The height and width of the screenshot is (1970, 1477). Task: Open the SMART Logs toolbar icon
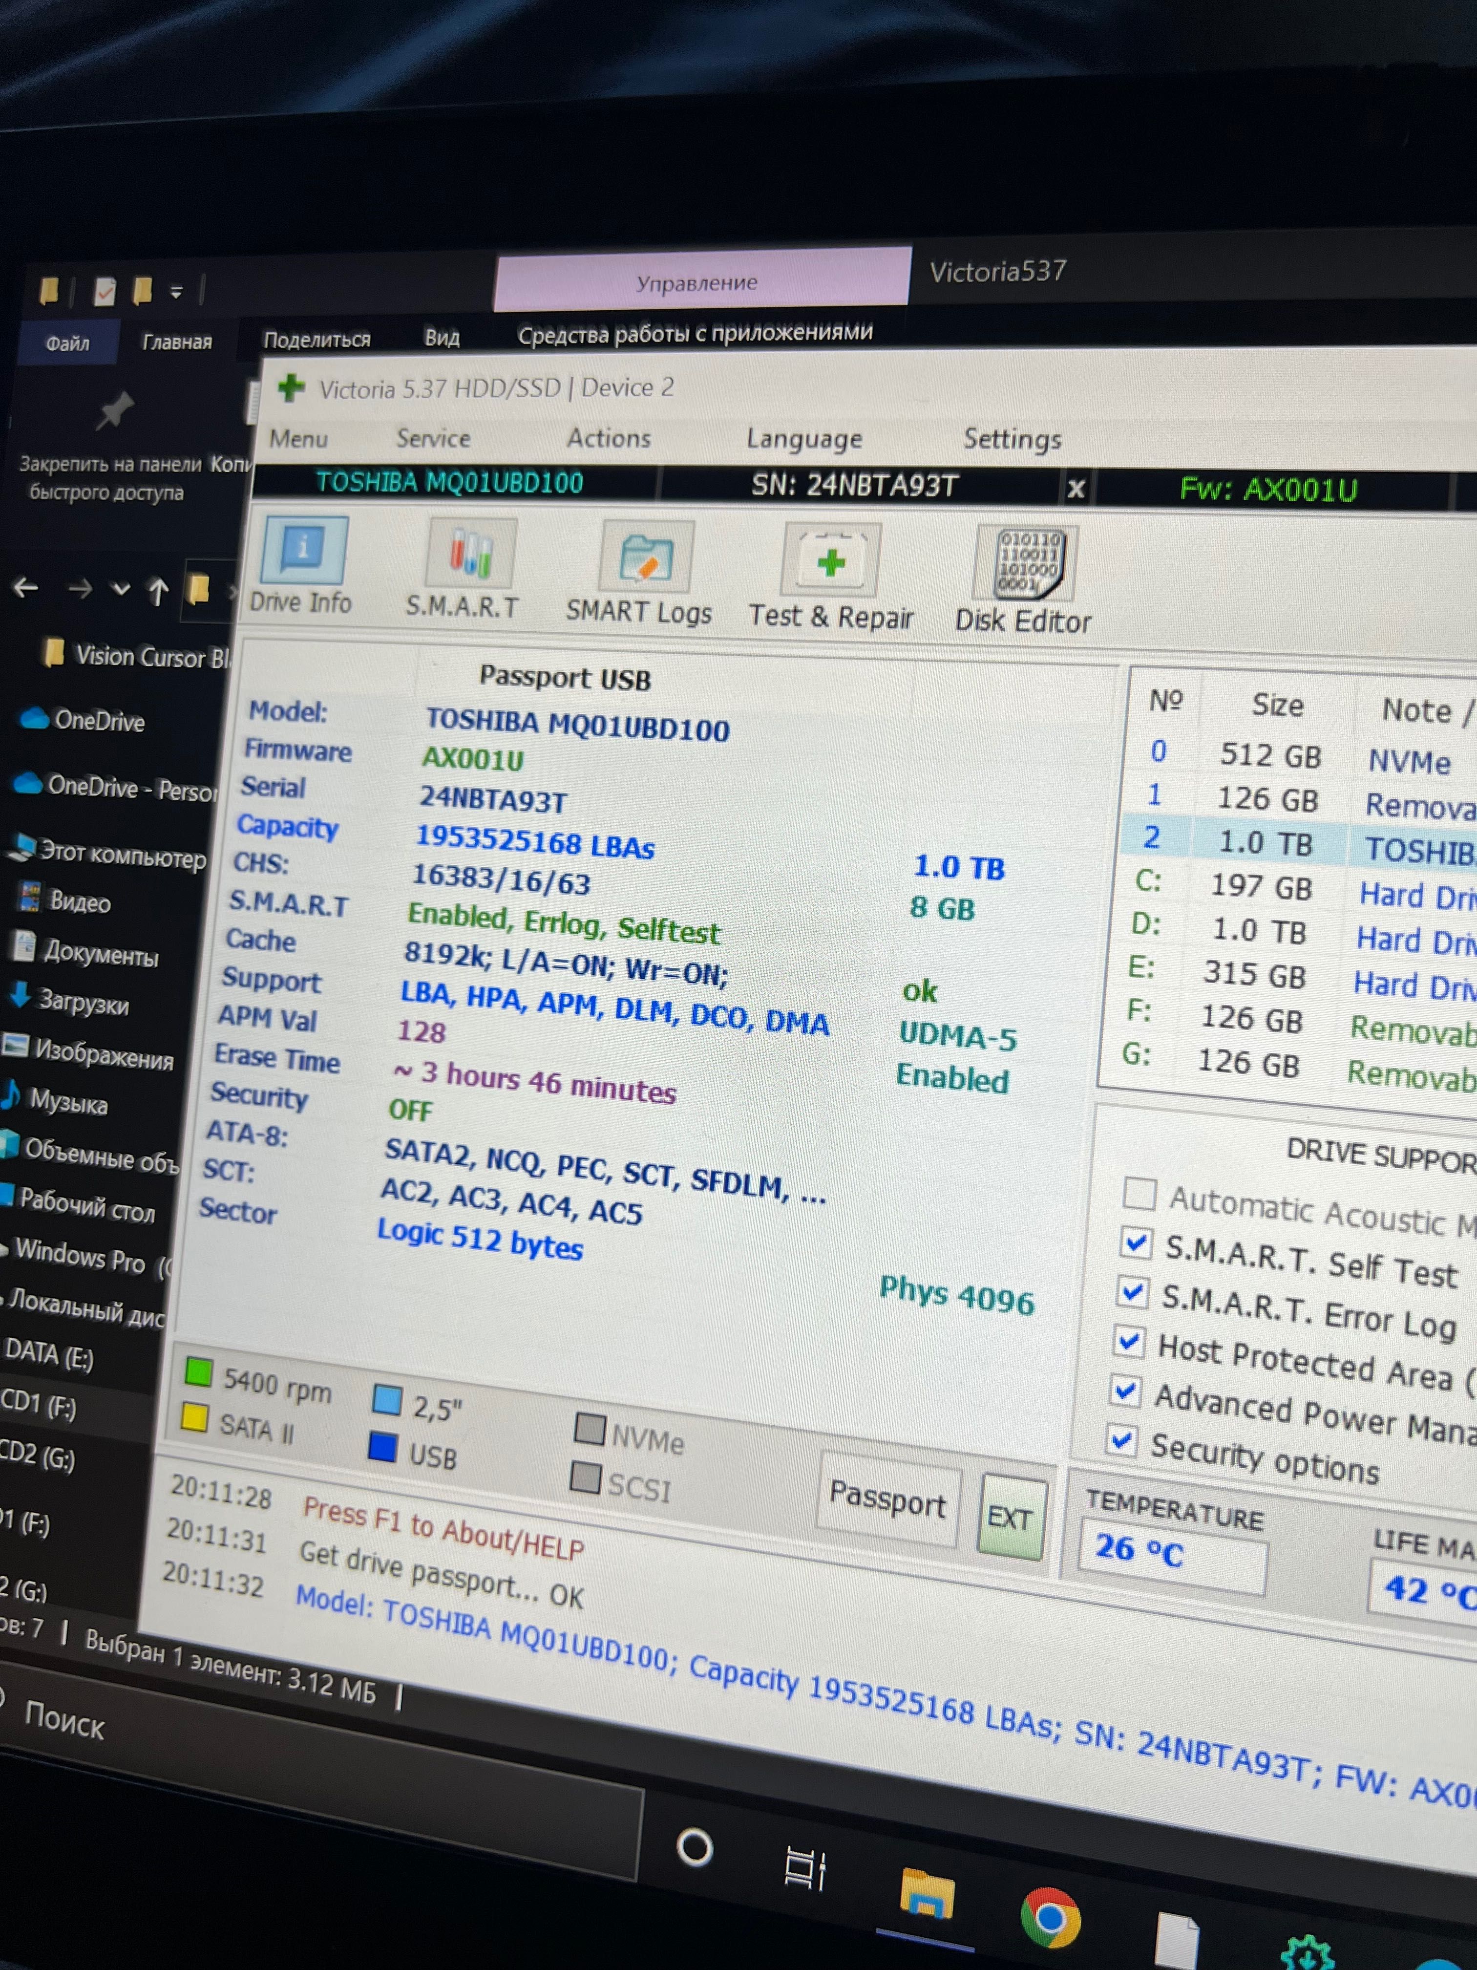pos(646,557)
